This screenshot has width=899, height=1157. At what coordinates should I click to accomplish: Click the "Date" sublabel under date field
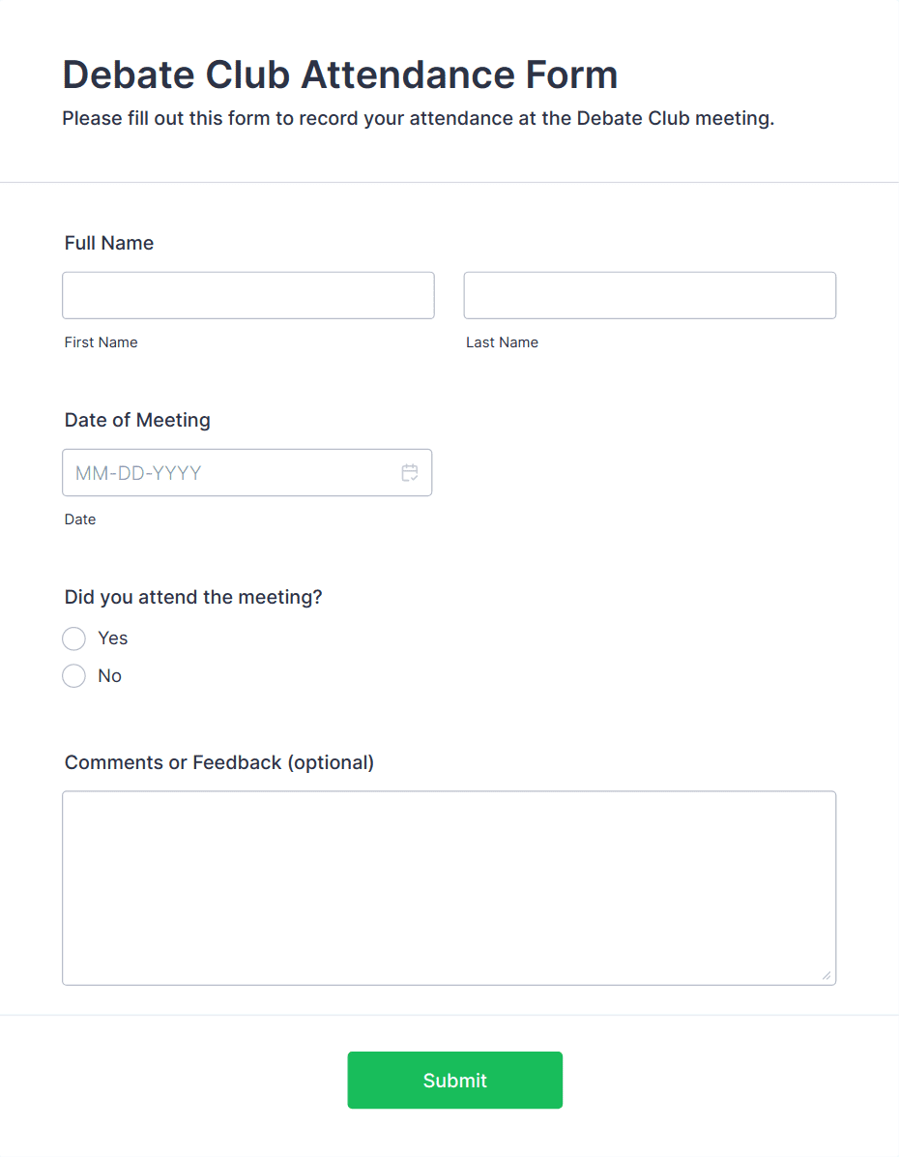tap(79, 519)
